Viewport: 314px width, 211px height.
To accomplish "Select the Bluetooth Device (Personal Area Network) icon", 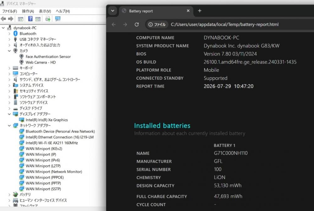I will [21, 131].
